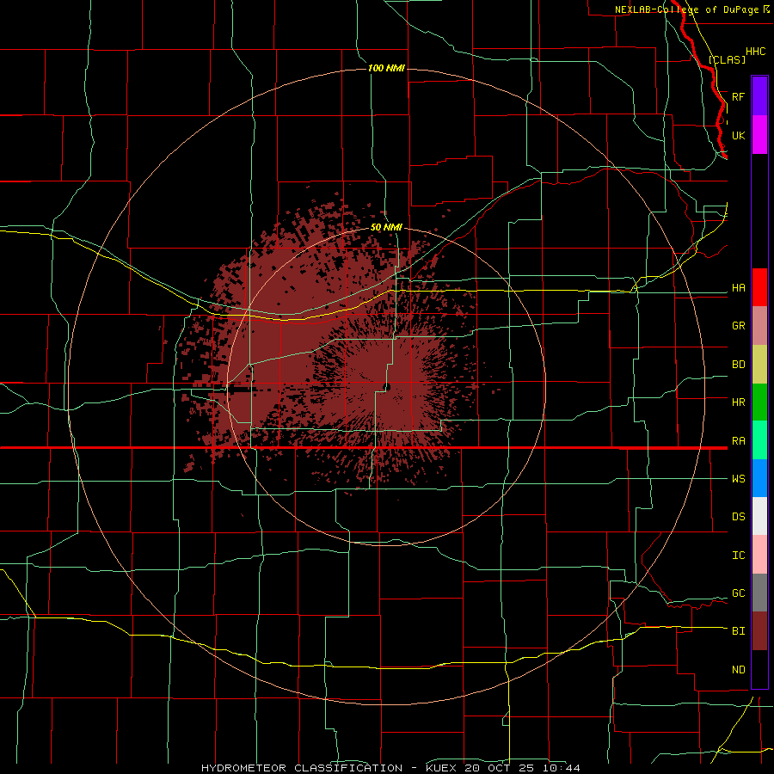
Task: Click the UK legend label
Action: [738, 135]
